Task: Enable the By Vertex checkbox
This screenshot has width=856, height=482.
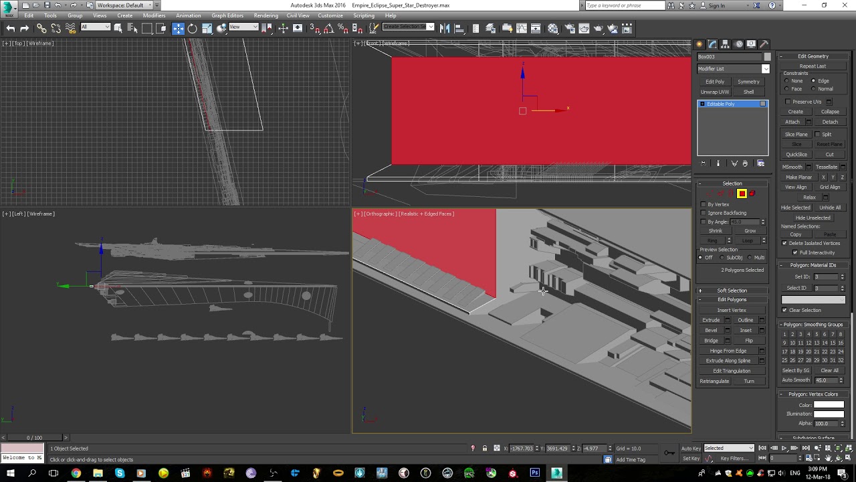Action: 704,204
